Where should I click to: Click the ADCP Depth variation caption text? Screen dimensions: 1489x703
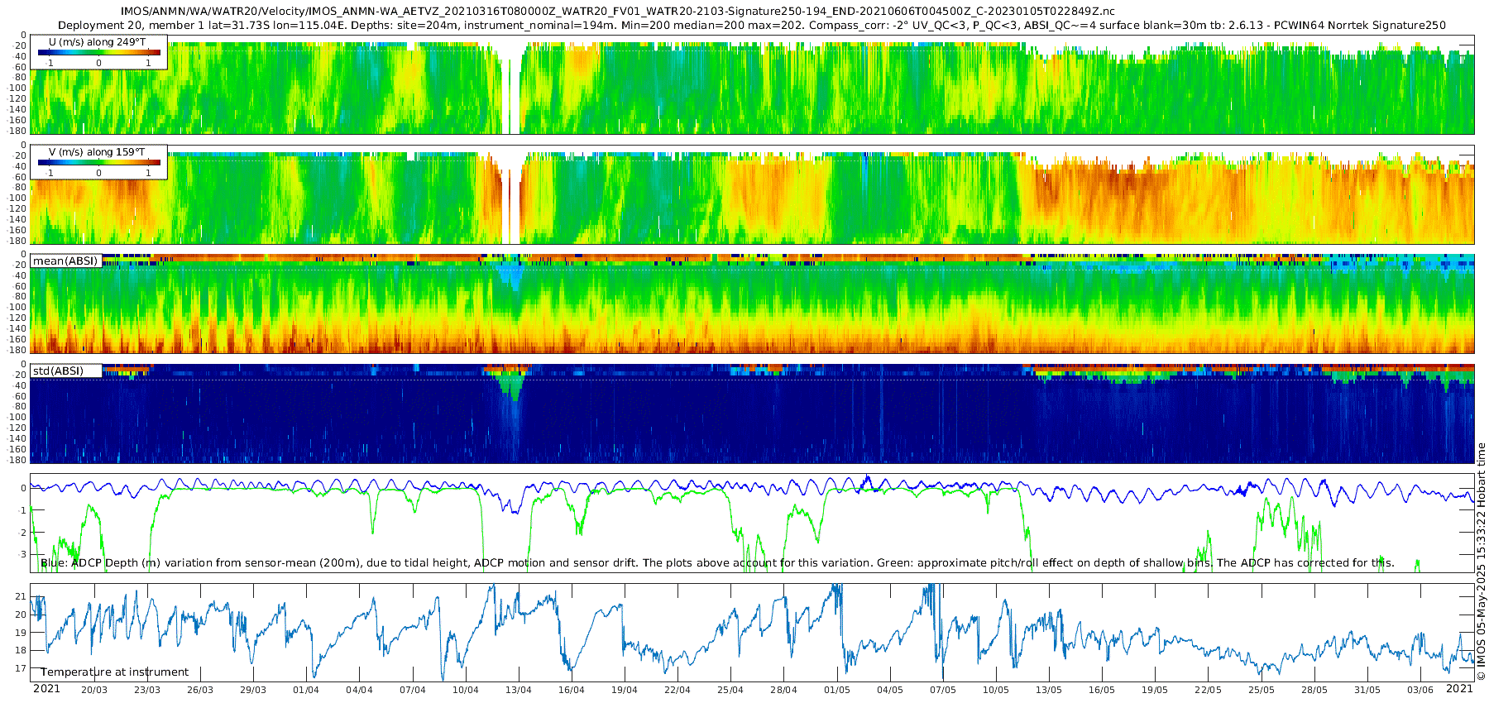pyautogui.click(x=716, y=563)
